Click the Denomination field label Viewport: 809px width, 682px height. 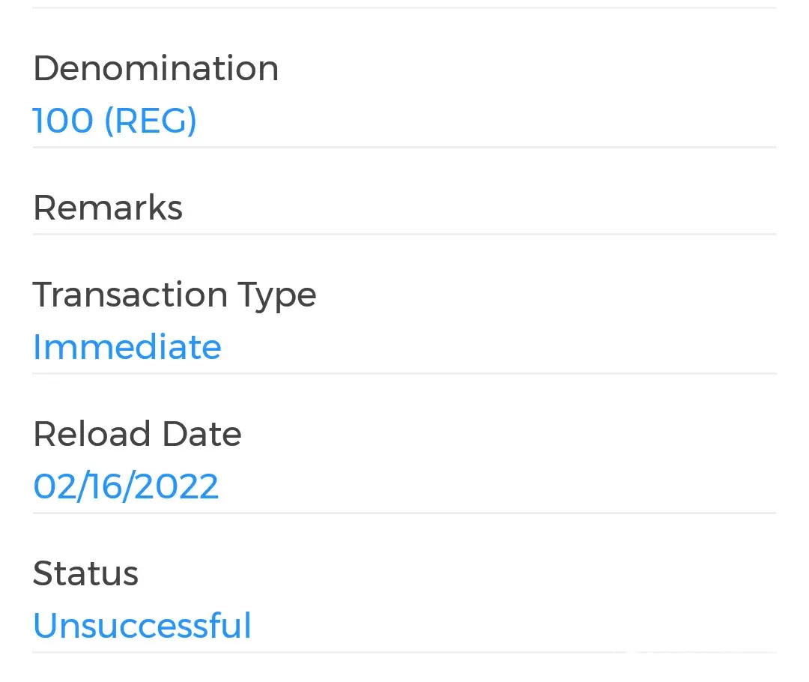(x=156, y=69)
